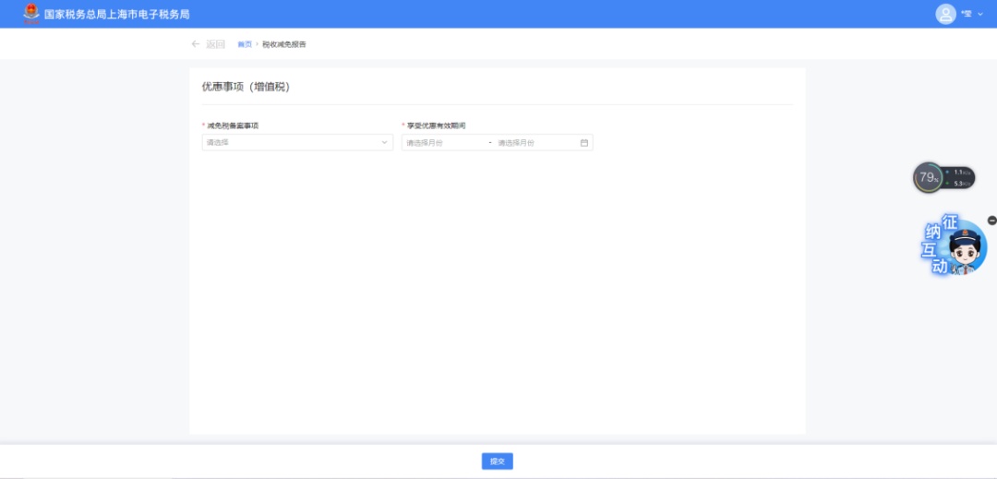Click the 79% performance monitor widget
Screen dimensions: 997x479
coord(929,178)
